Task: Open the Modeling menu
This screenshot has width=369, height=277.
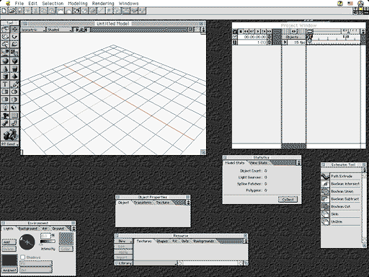Action: point(78,4)
